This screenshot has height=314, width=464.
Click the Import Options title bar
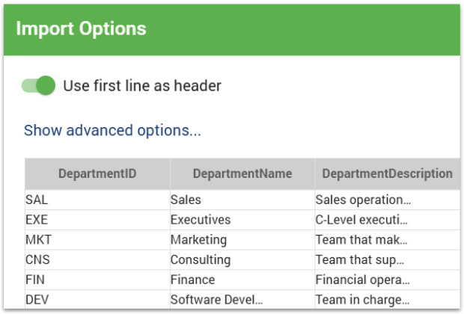[x=232, y=29]
